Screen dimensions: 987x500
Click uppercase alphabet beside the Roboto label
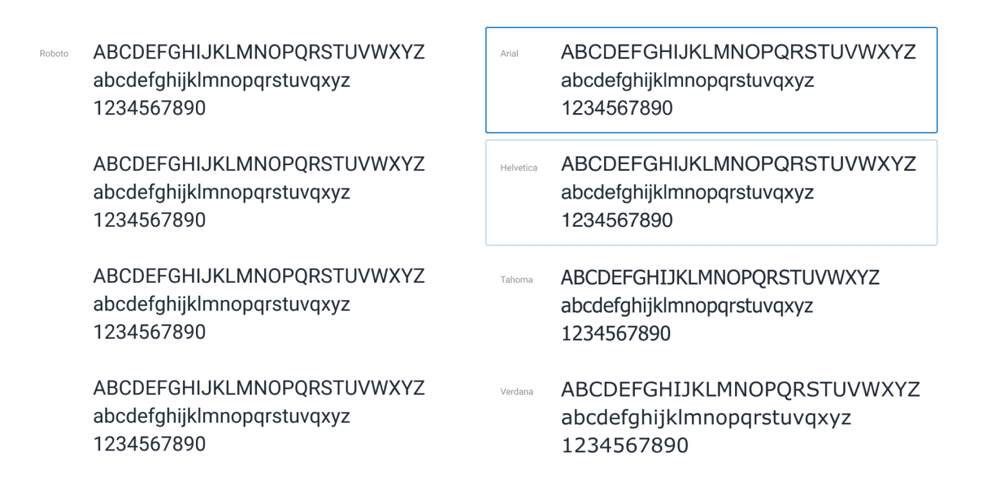tap(259, 52)
